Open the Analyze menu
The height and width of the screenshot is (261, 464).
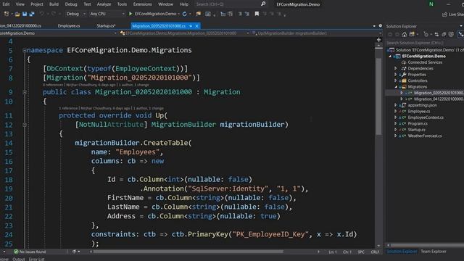pyautogui.click(x=104, y=4)
